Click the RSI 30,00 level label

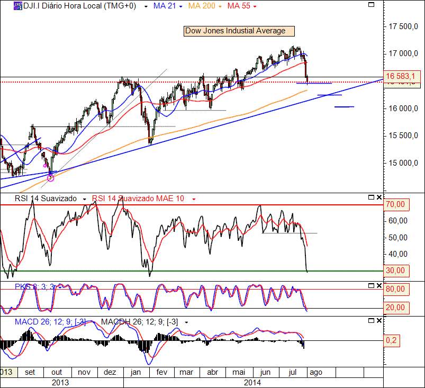[x=396, y=270]
